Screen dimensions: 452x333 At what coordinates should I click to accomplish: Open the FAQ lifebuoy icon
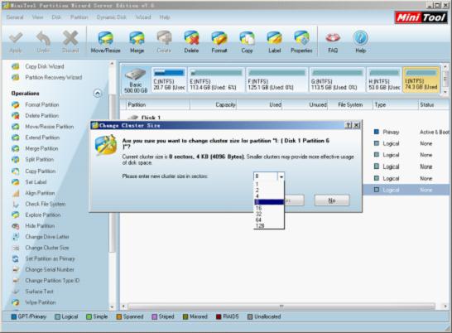pos(333,38)
